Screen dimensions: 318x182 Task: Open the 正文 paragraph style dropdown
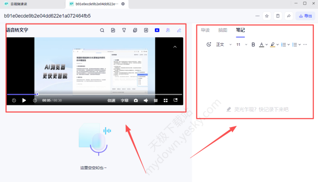click(224, 44)
